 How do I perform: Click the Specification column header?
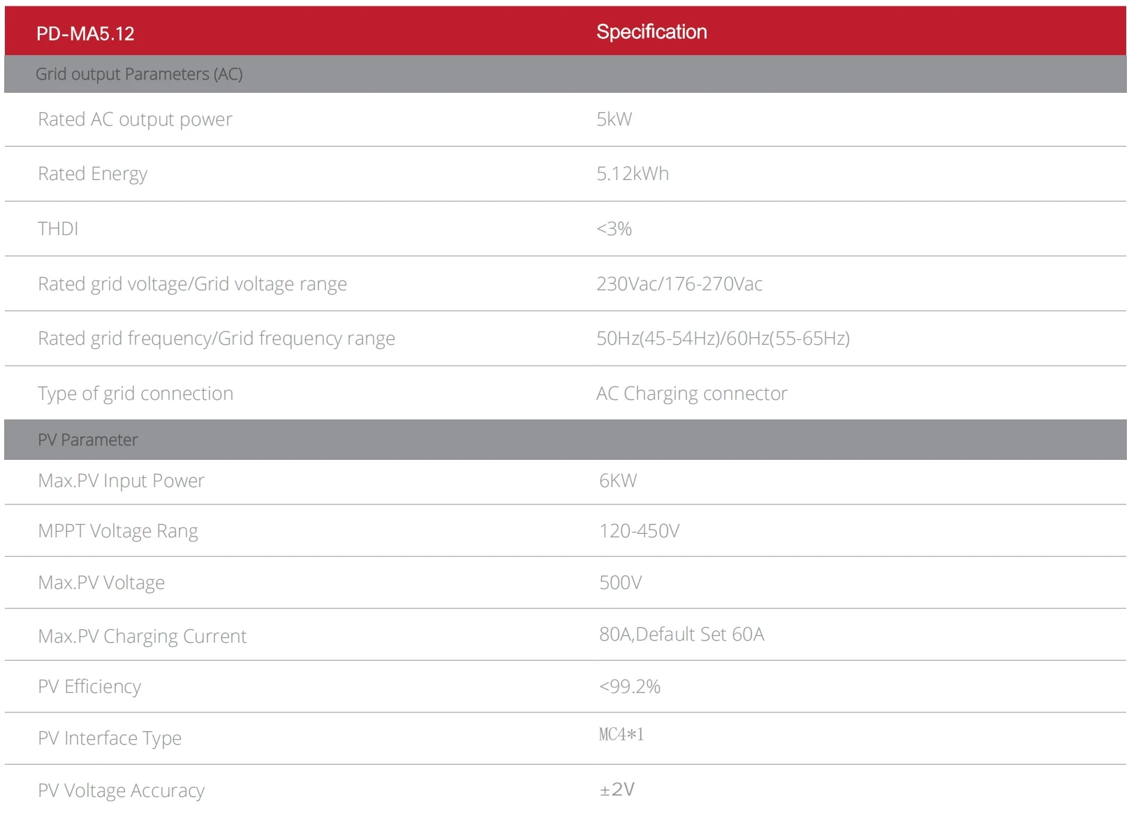click(x=651, y=32)
